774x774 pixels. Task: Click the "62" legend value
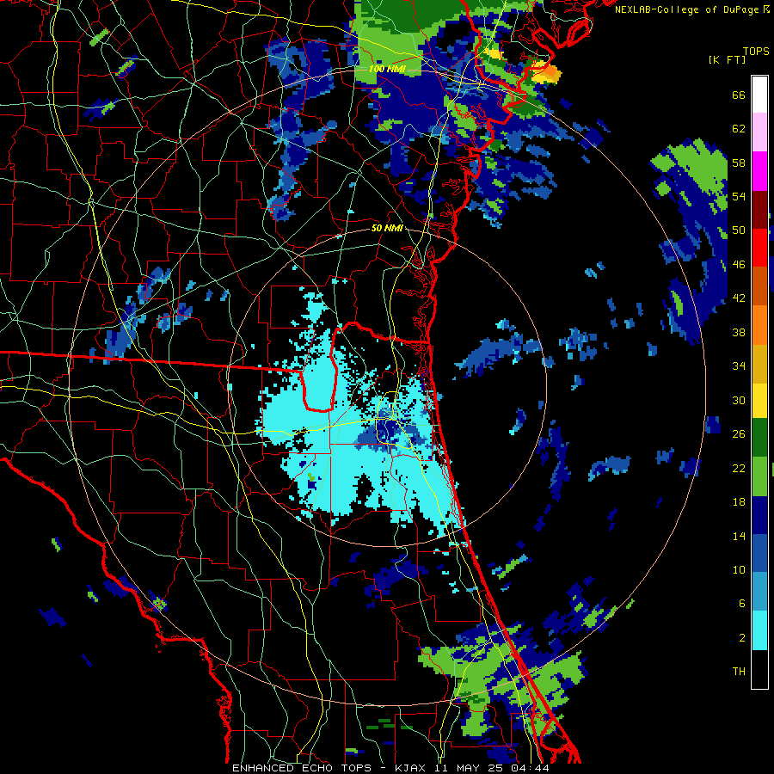(x=739, y=129)
